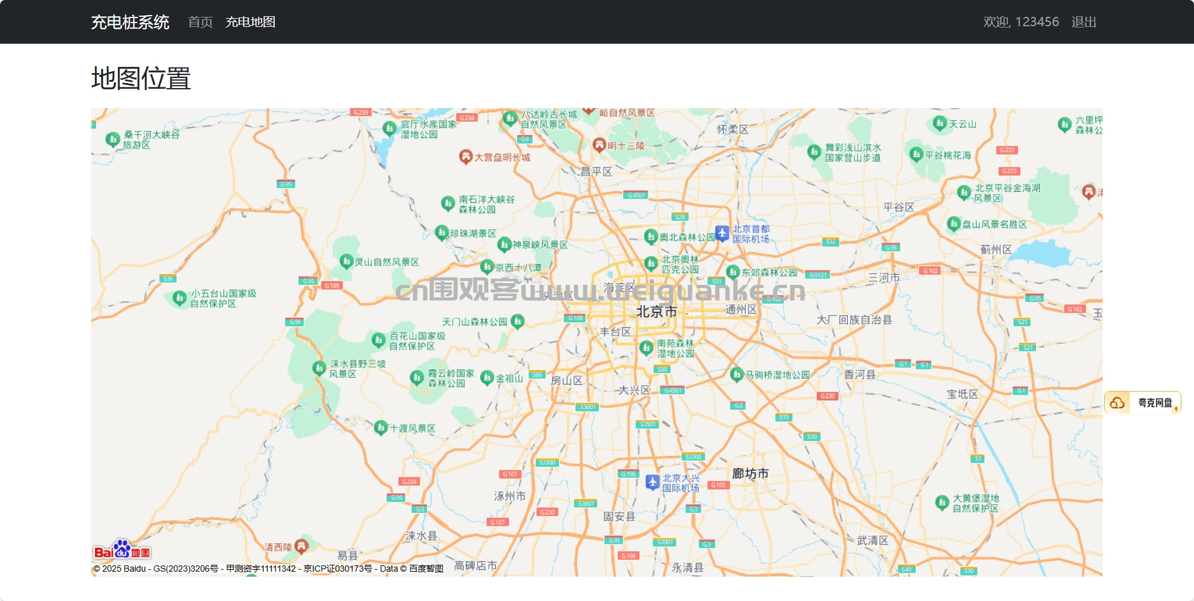The height and width of the screenshot is (601, 1194).
Task: Click the 清西陵 attraction marker
Action: 302,546
